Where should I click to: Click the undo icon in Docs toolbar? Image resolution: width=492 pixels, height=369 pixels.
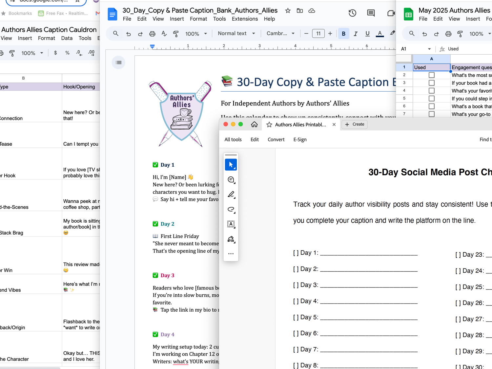(x=128, y=33)
